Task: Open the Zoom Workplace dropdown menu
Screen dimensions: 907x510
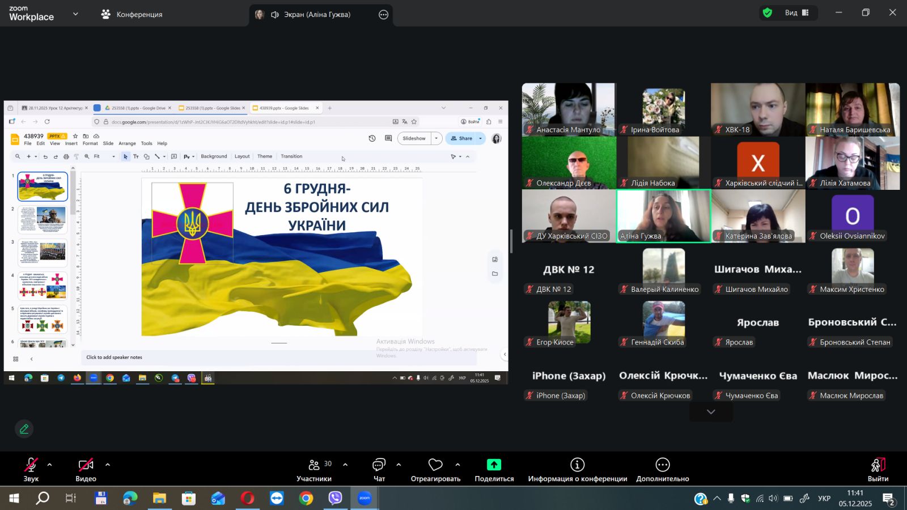Action: [75, 14]
